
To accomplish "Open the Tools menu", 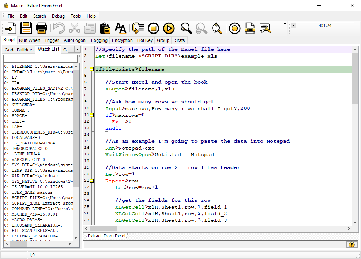I will tap(76, 16).
